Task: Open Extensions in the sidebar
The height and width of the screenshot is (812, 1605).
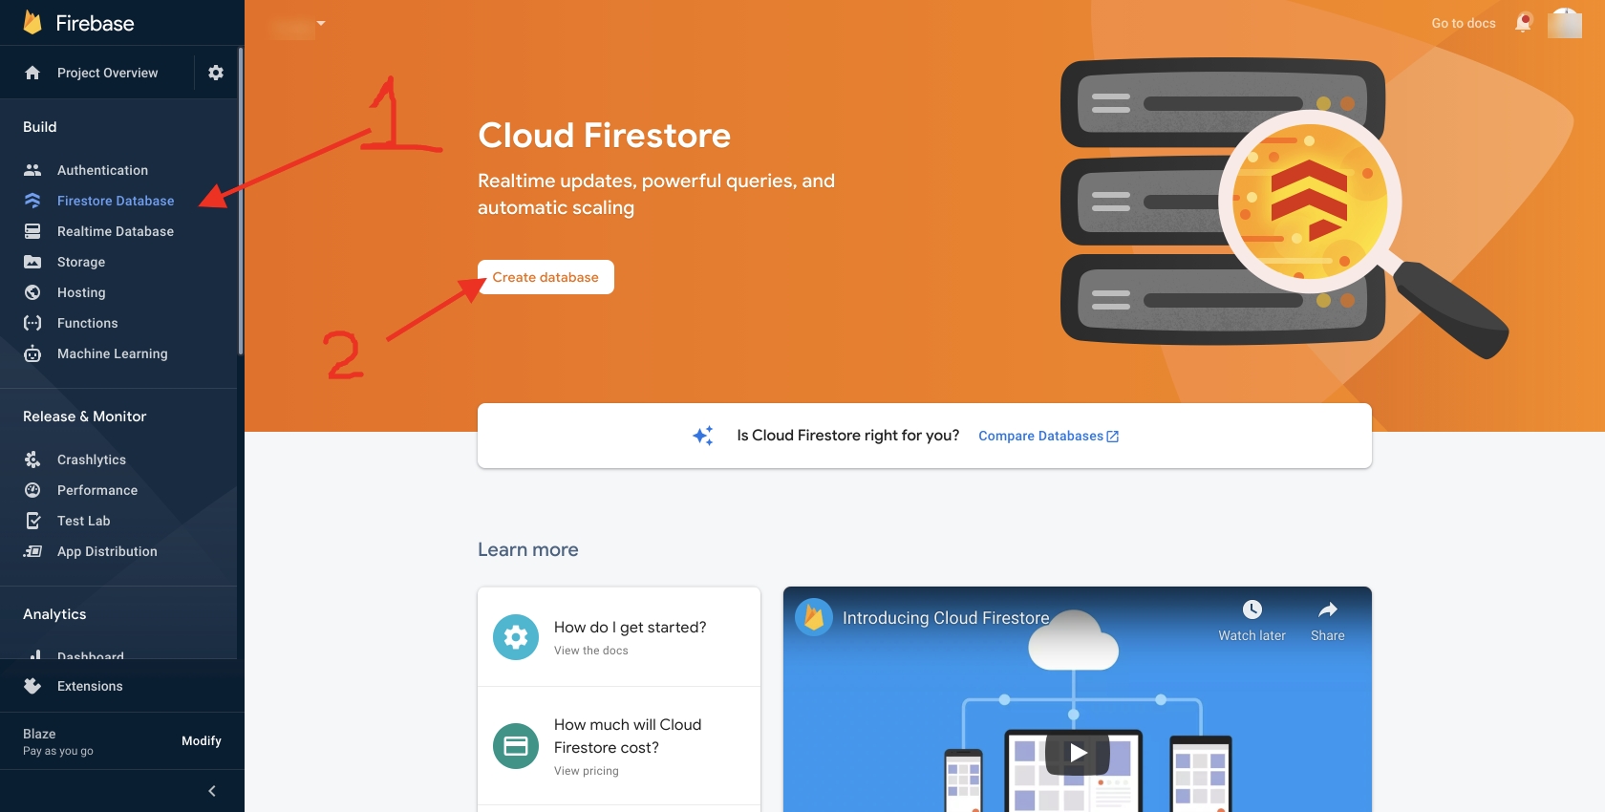Action: (x=90, y=686)
